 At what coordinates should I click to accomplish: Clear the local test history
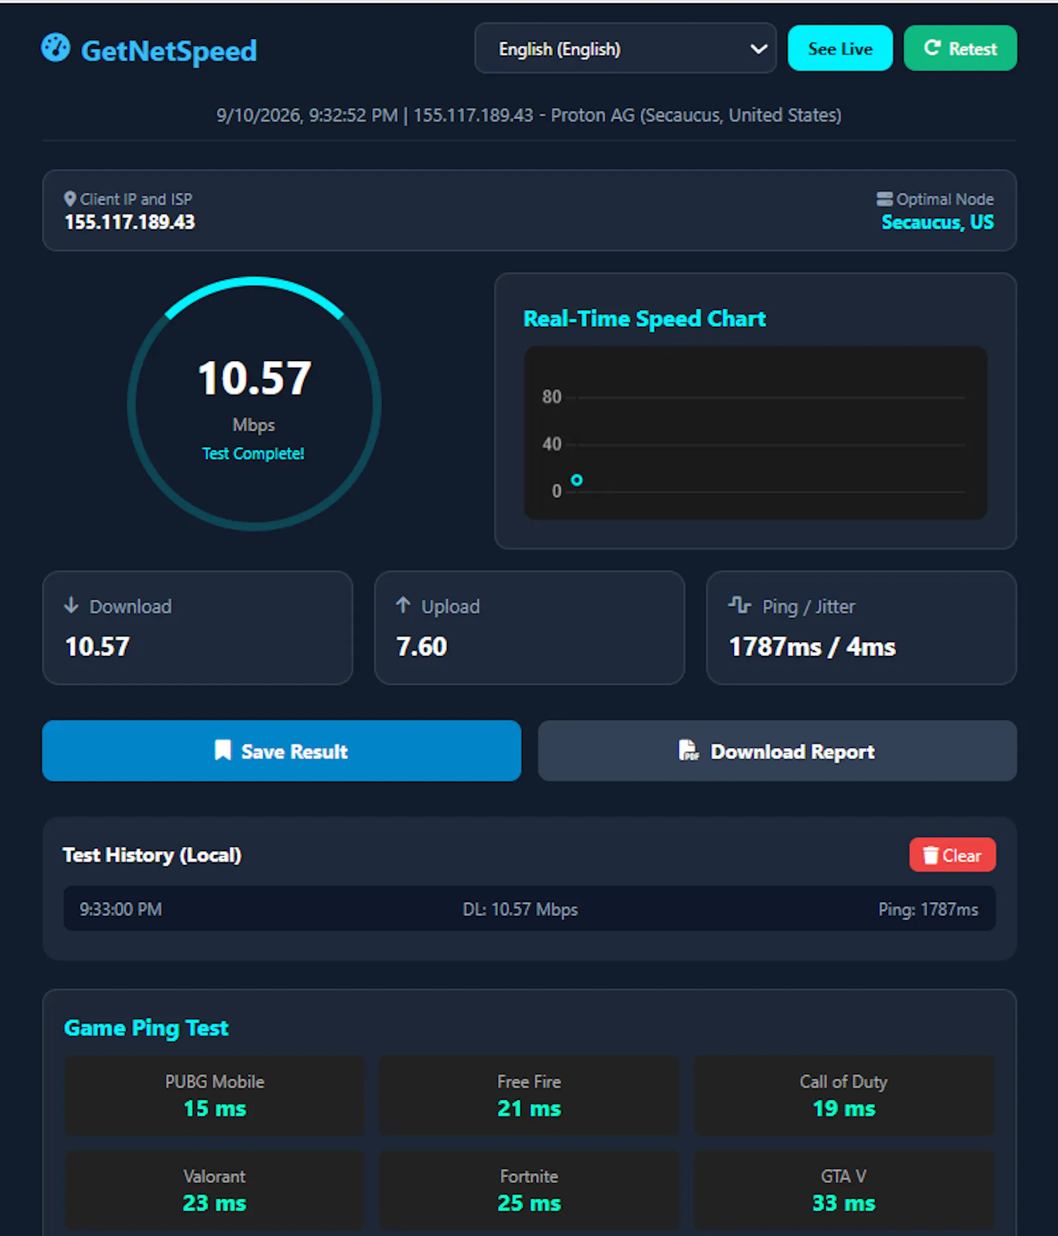tap(952, 855)
